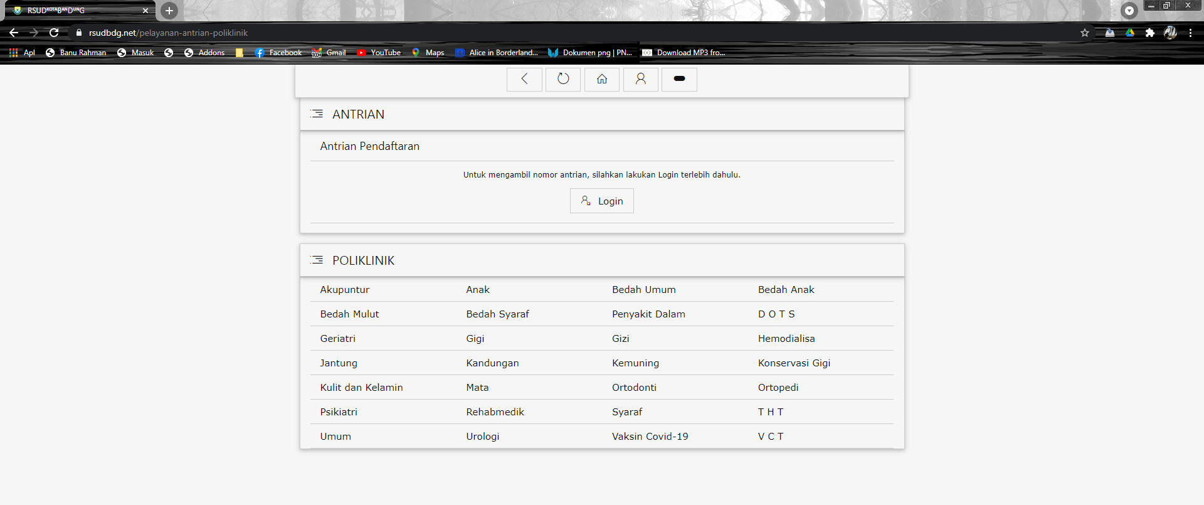The image size is (1204, 505).
Task: Select Gigi polyclinic
Action: click(475, 339)
